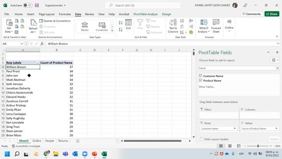Screen dimensions: 282x159
Task: Expand the formula bar
Action: [278, 44]
